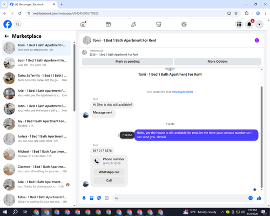Click the Tonii header profile picture
Image resolution: width=270 pixels, height=216 pixels.
click(87, 40)
